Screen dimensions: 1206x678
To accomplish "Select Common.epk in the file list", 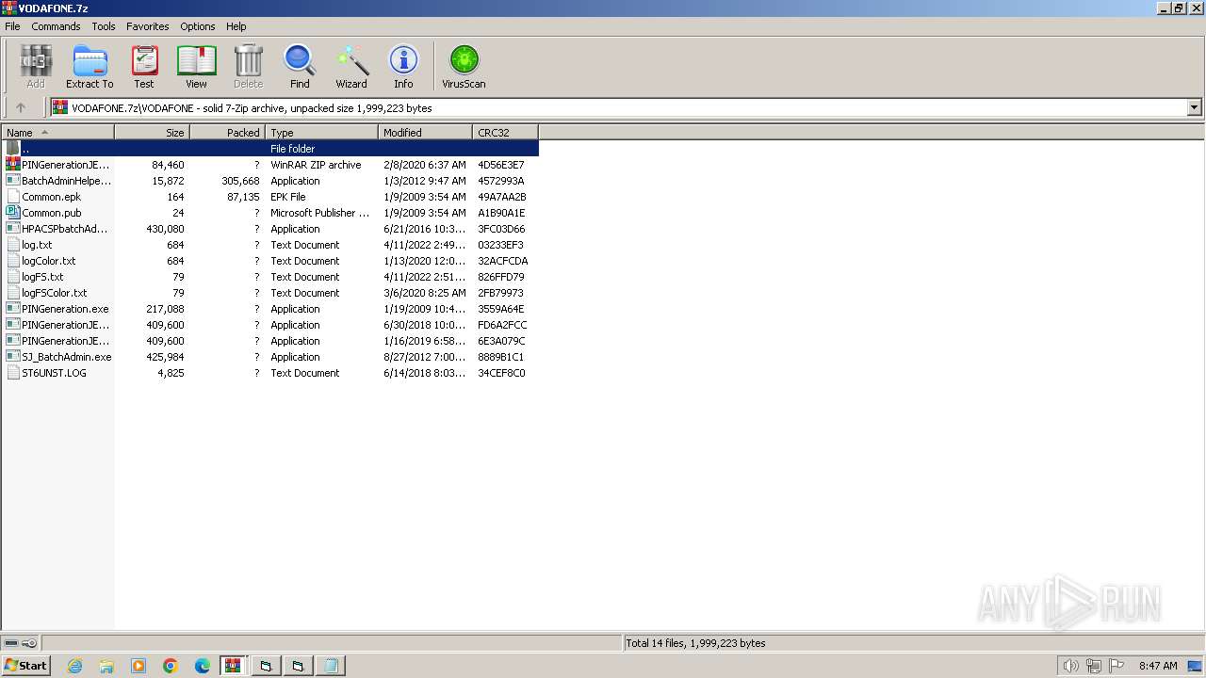I will pos(270,197).
